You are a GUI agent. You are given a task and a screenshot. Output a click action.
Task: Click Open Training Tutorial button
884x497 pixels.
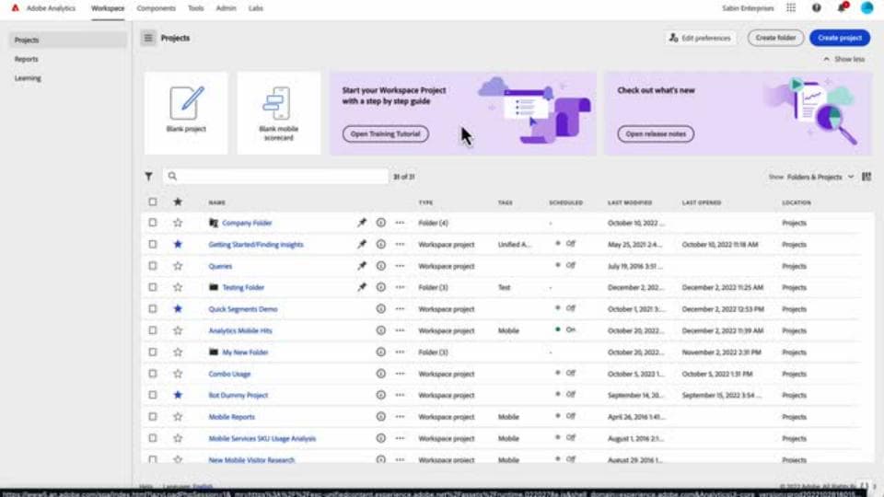click(386, 134)
